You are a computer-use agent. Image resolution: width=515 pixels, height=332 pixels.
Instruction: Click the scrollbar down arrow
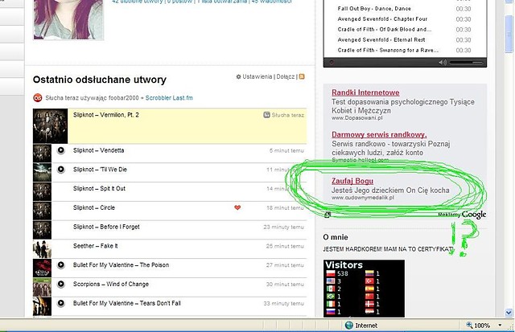(x=509, y=313)
